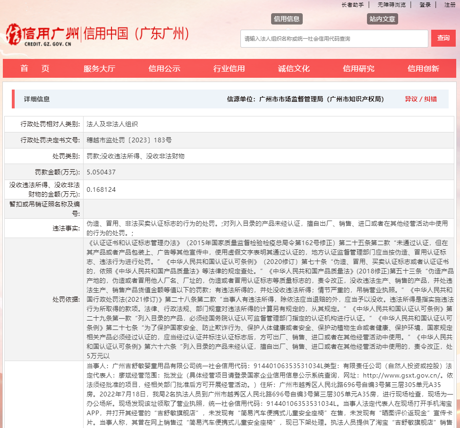Image resolution: width=460 pixels, height=428 pixels.
Task: Switch to the 站内文章 tab
Action: pos(383,19)
